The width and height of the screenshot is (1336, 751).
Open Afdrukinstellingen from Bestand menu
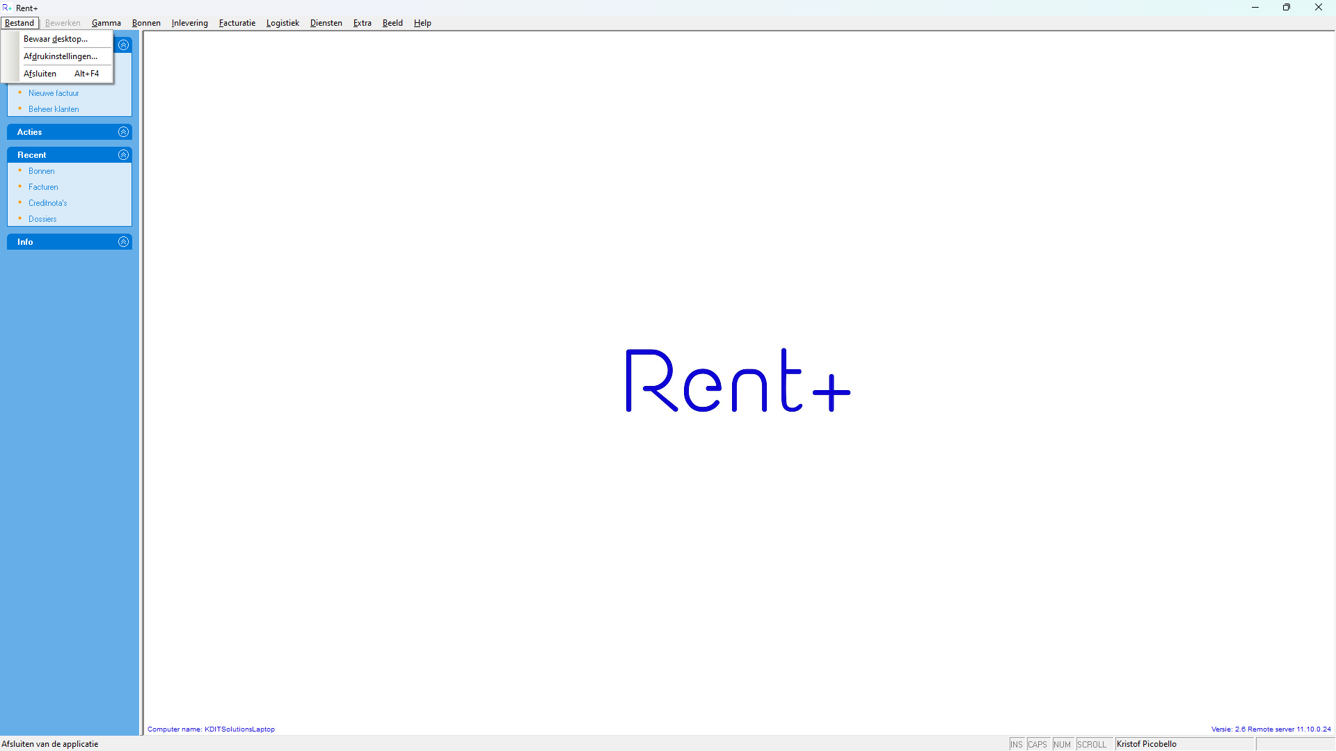pos(61,56)
